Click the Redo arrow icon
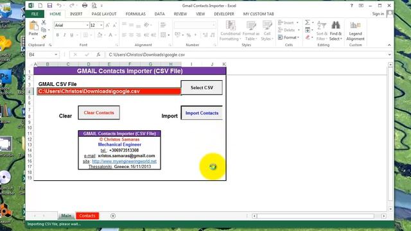This screenshot has width=411, height=231. coord(71,6)
